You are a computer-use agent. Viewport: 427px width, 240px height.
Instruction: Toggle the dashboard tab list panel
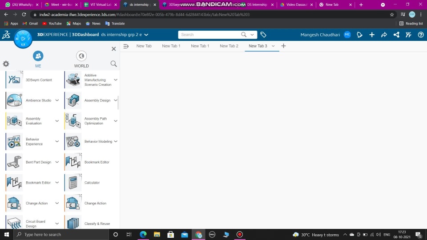click(x=126, y=46)
